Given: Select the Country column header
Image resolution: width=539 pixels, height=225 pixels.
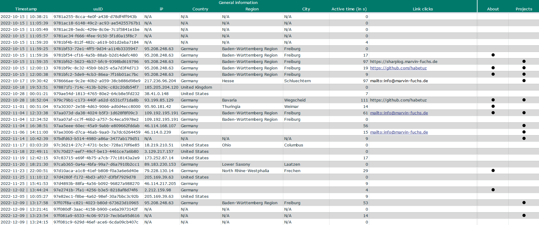Looking at the screenshot, I should coord(200,9).
